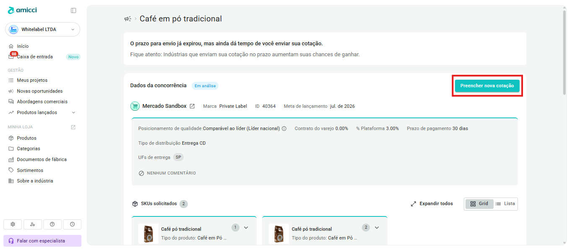Screen dimensions: 572x250
Task: Open the history clock icon
Action: (72, 224)
